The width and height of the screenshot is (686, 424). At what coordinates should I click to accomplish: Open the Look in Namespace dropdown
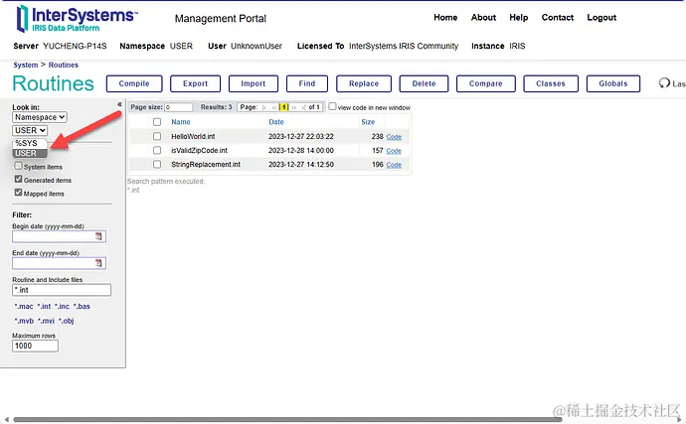(40, 117)
